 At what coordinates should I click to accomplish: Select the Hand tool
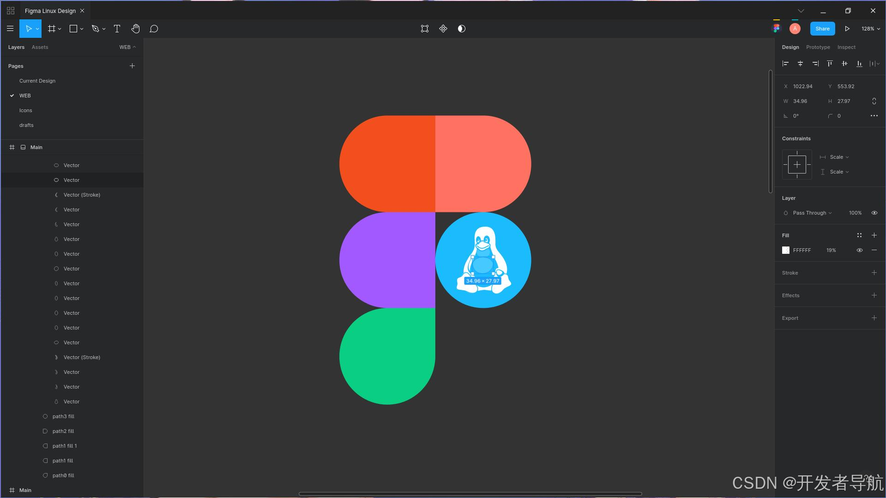135,29
